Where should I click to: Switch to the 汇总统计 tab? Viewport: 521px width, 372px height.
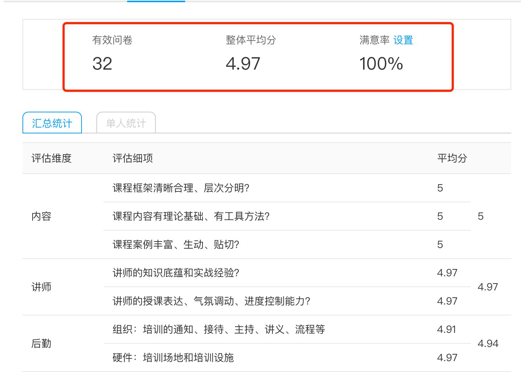point(52,123)
